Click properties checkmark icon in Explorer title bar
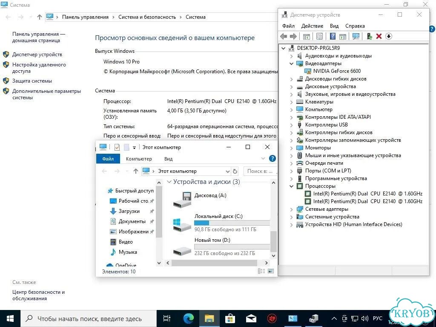The width and height of the screenshot is (436, 327). pyautogui.click(x=117, y=147)
